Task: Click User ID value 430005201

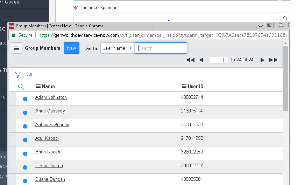Action: tap(192, 179)
